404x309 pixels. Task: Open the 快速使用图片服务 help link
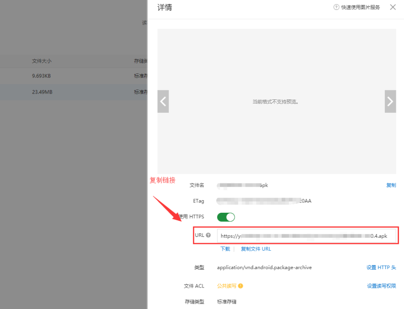(x=360, y=8)
